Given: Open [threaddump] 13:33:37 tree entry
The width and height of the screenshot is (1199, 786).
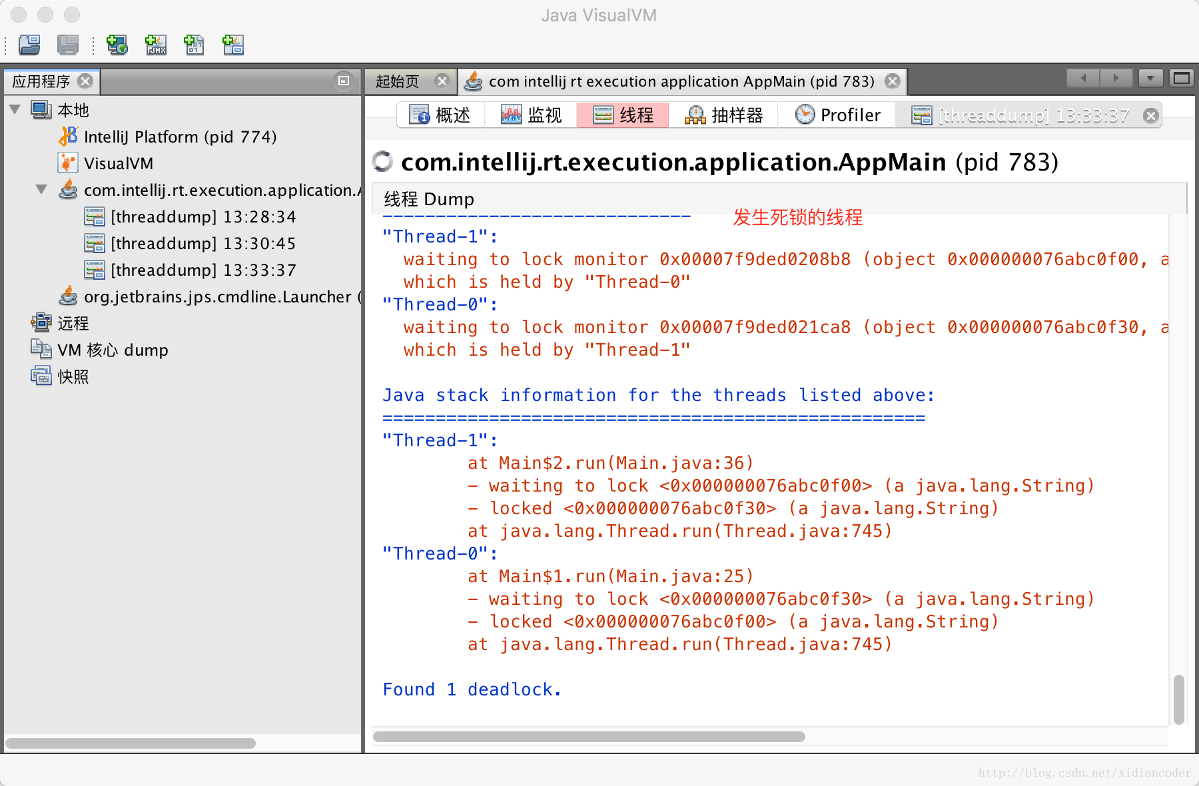Looking at the screenshot, I should 203,270.
